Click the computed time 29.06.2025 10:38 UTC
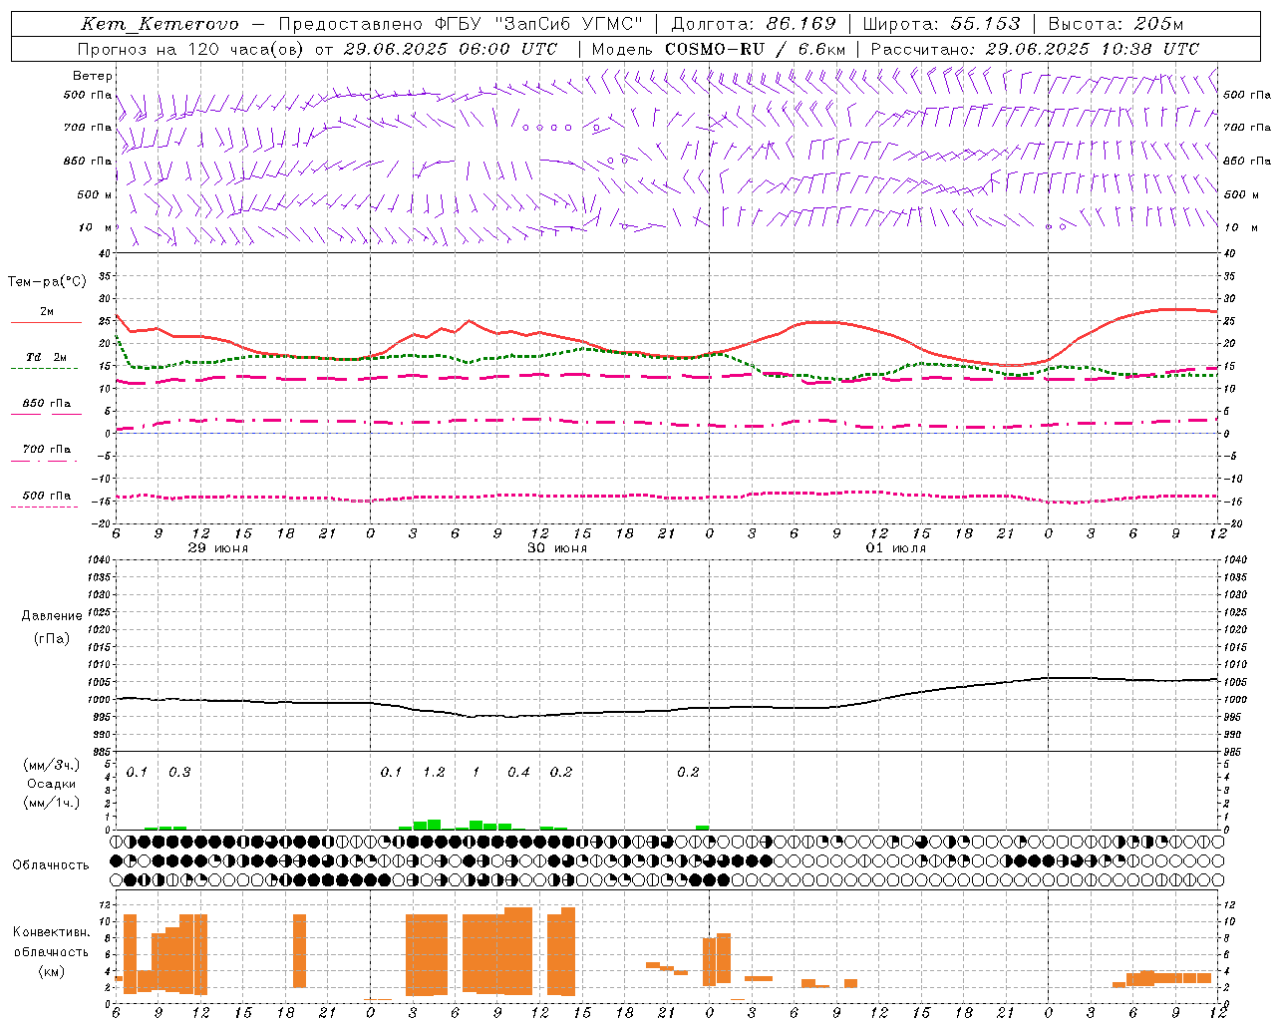1276x1021 pixels. [1092, 49]
